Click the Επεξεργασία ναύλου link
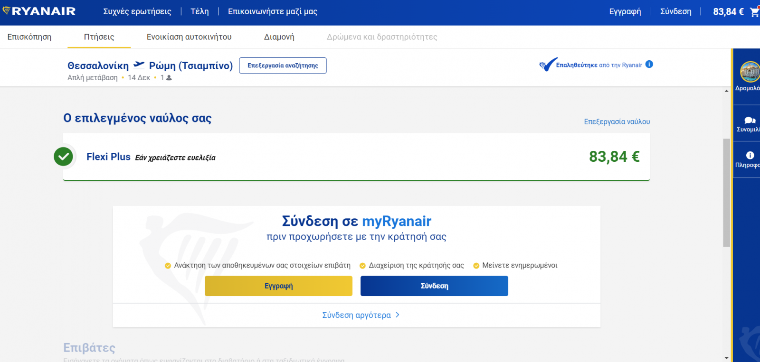Viewport: 760px width, 362px height. (x=617, y=121)
